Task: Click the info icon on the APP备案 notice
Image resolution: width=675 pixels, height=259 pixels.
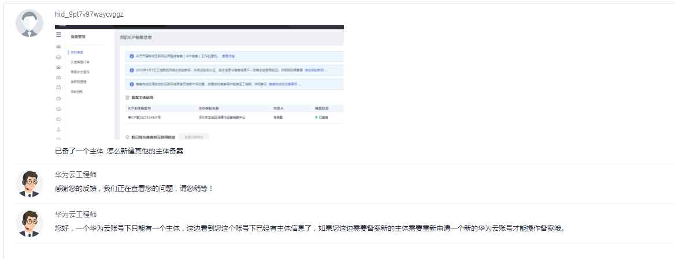Action: [132, 57]
